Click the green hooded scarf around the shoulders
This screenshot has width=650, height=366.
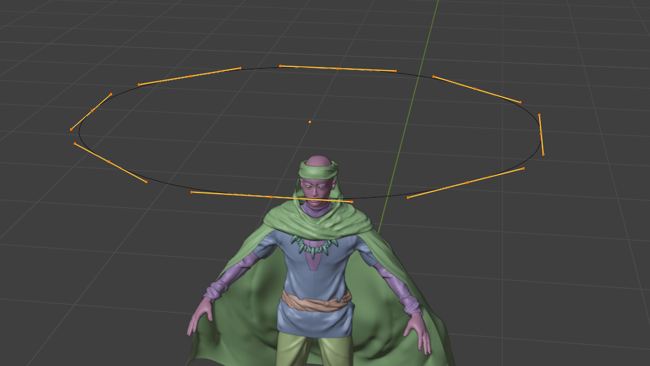(319, 219)
